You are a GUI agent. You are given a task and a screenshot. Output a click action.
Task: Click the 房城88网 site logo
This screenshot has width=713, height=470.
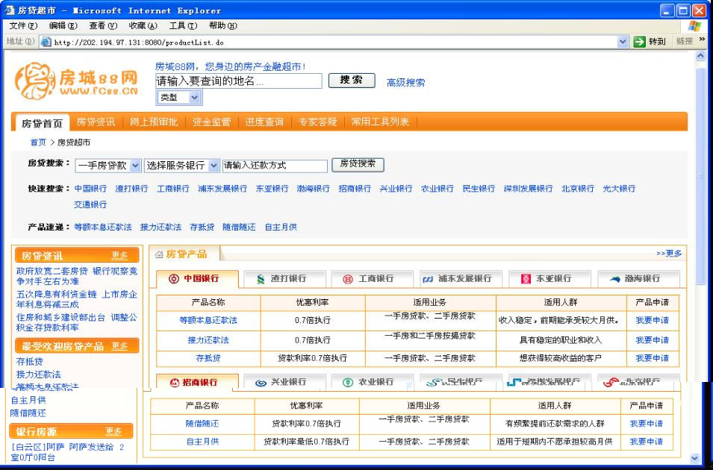point(76,81)
